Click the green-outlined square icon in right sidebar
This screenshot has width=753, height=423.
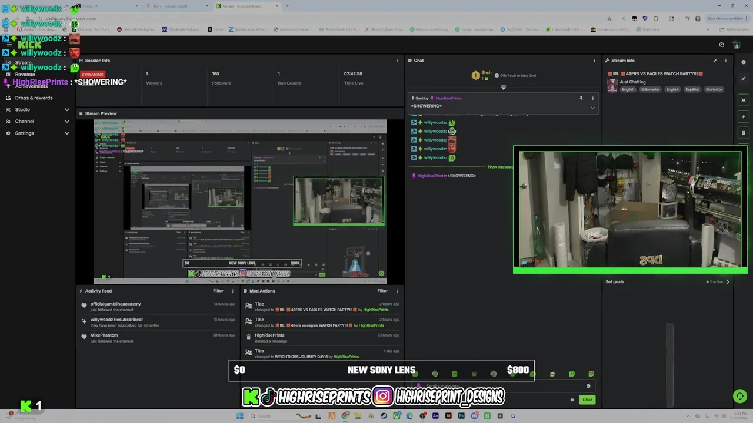pyautogui.click(x=744, y=100)
